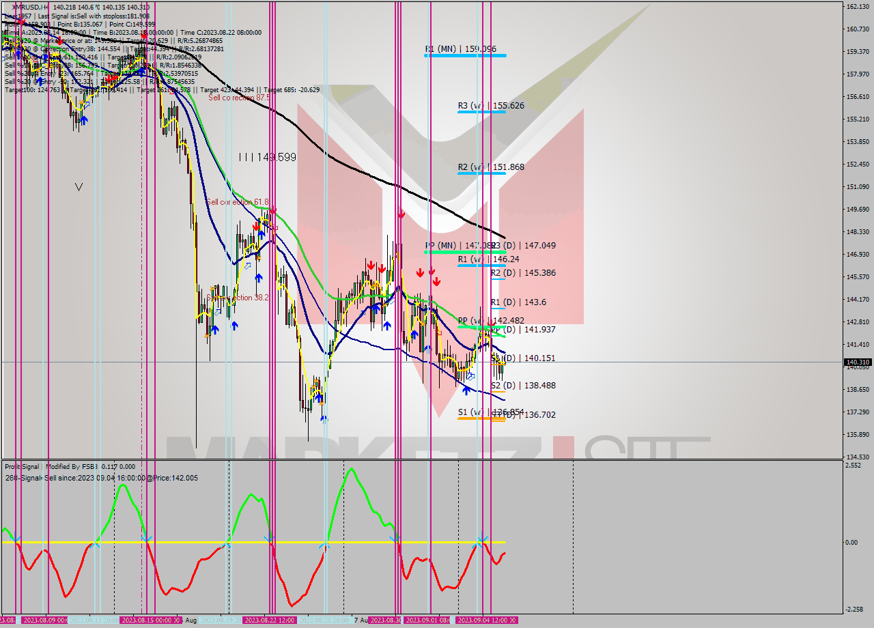Click the R2 (D) | 145.386 pivot label
The height and width of the screenshot is (628, 874).
(x=523, y=273)
